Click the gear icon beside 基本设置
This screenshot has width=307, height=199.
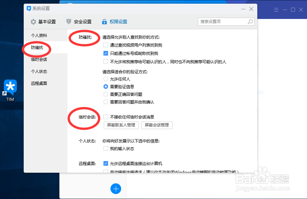pyautogui.click(x=33, y=21)
